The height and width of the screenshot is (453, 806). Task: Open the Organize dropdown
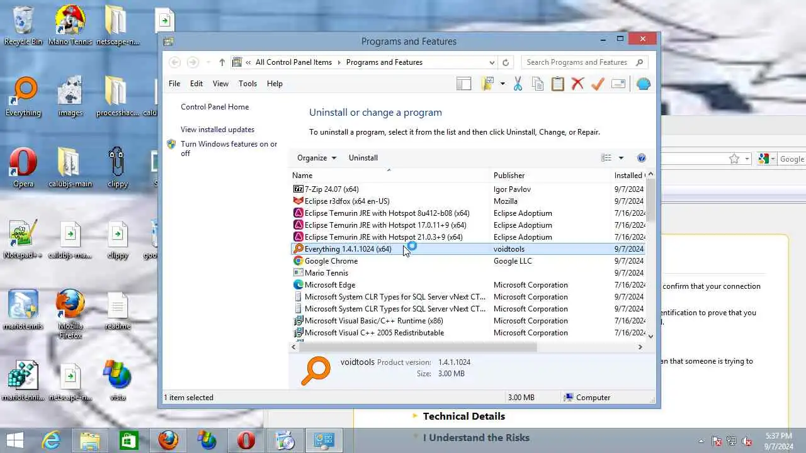point(317,158)
